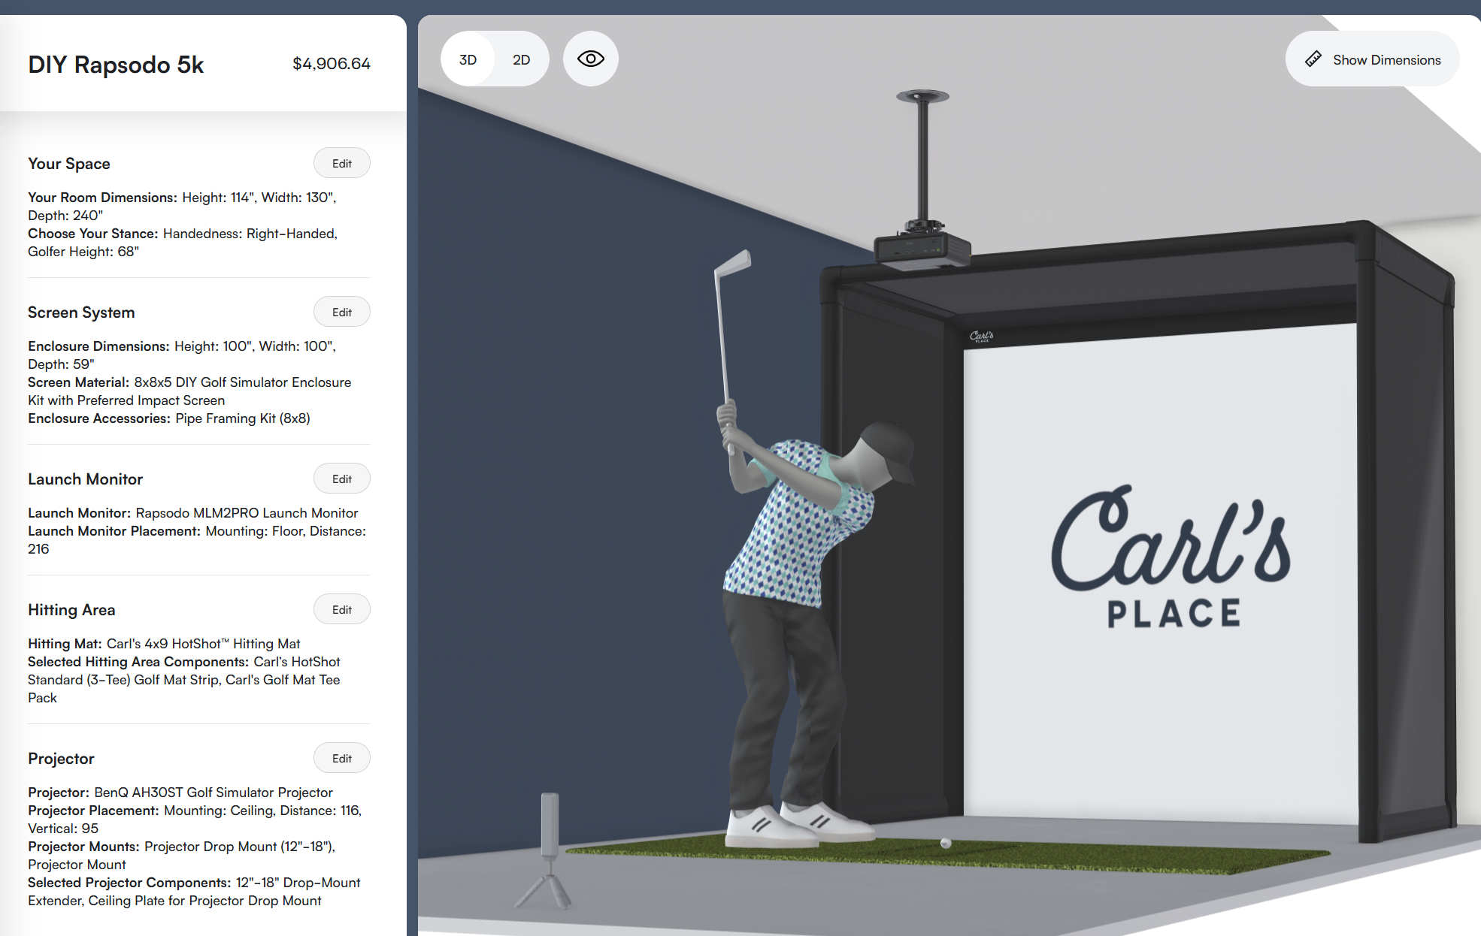Click the Show Dimensions button
Screen dimensions: 1481x936
tap(1372, 59)
